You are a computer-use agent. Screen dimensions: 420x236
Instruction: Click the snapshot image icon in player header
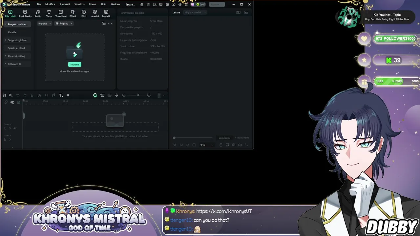click(x=246, y=12)
